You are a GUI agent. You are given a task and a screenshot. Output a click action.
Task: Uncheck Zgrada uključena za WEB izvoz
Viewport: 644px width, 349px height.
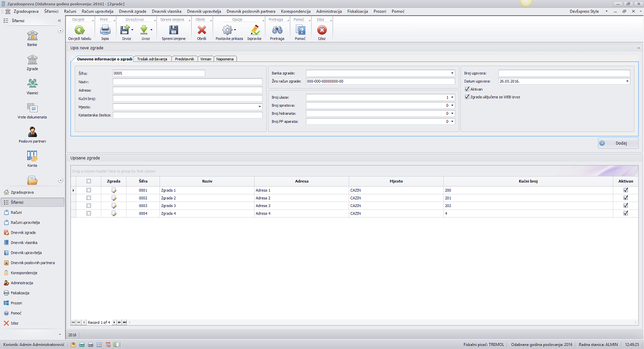tap(467, 97)
